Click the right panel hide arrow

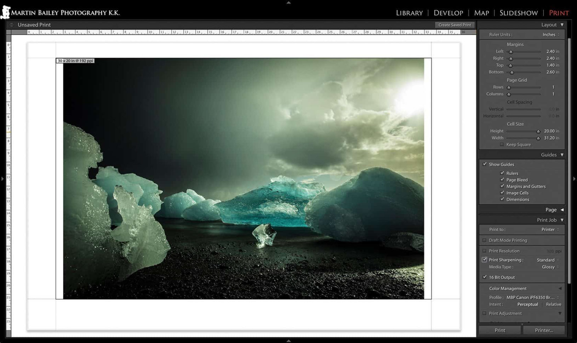coord(574,179)
